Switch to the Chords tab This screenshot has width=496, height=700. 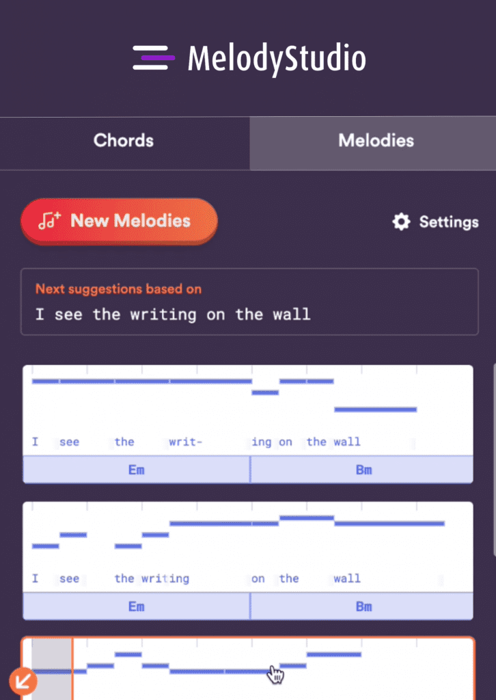[x=123, y=142]
